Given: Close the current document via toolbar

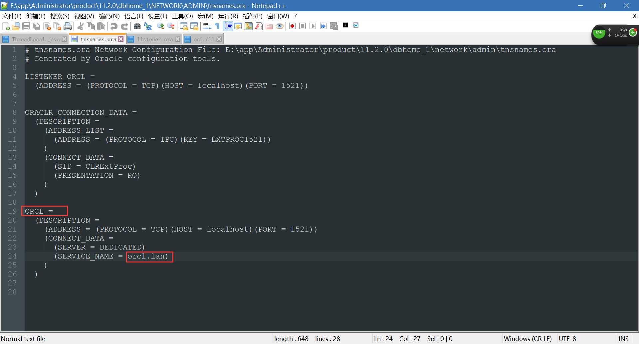Looking at the screenshot, I should tap(47, 27).
